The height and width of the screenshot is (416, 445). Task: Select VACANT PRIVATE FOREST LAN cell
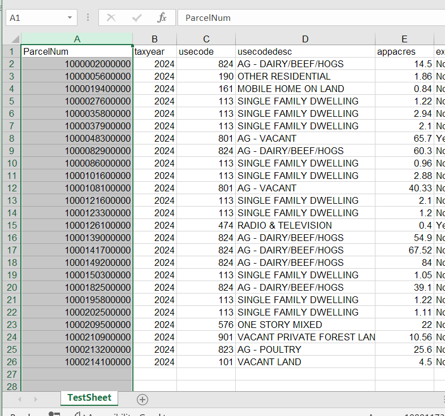click(x=305, y=337)
